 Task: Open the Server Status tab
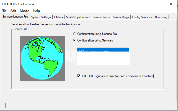click(x=101, y=17)
